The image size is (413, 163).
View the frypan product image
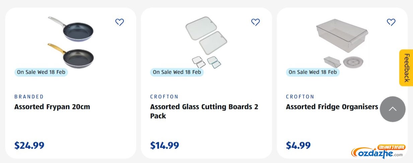[x=71, y=42]
